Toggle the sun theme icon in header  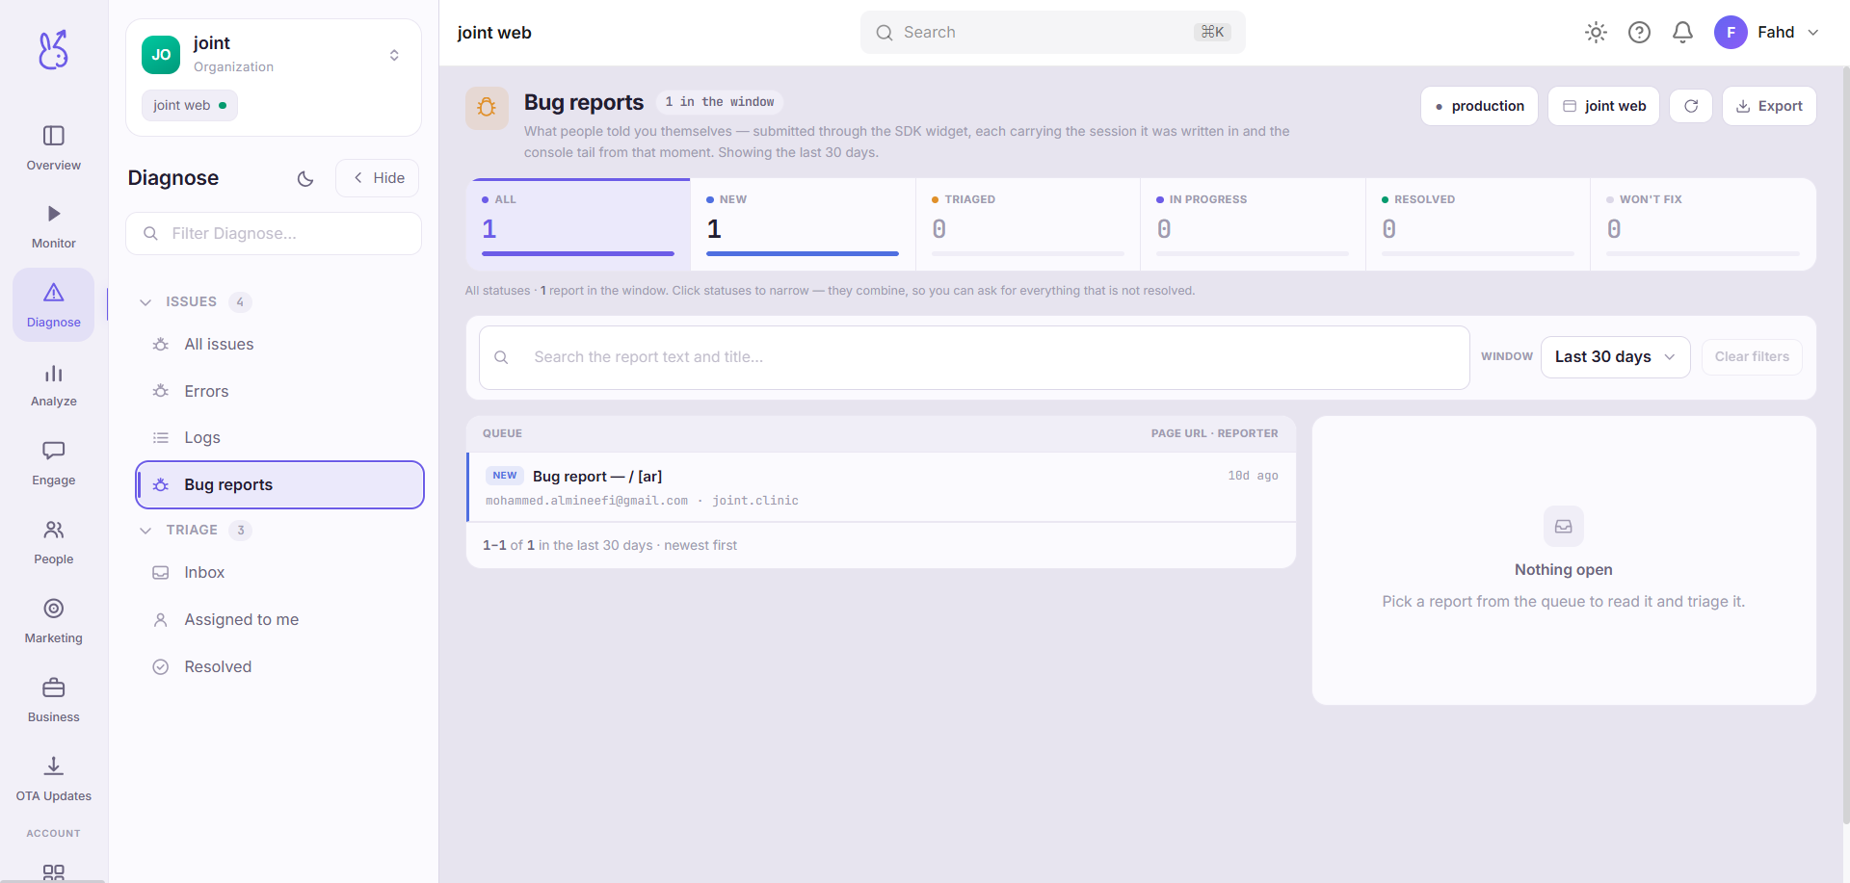[x=1596, y=33]
